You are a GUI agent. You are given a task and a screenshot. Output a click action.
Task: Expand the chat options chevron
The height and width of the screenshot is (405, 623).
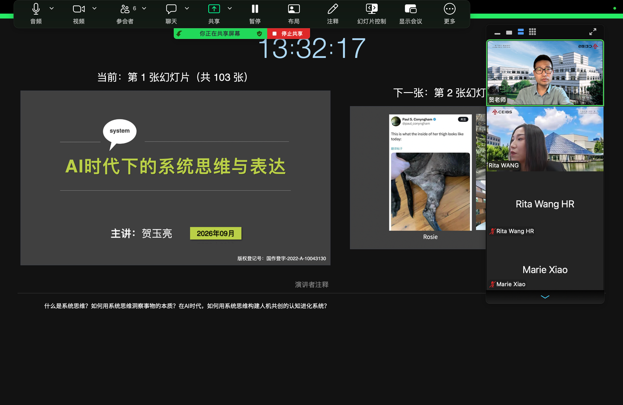[187, 8]
